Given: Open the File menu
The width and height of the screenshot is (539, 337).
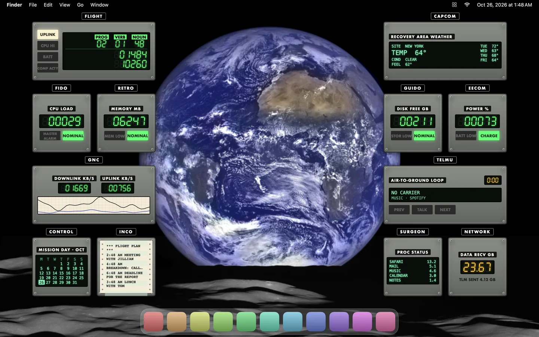Looking at the screenshot, I should (33, 5).
